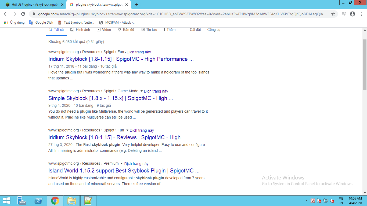367x206 pixels.
Task: Expand options arrow for Simple Skyblock result
Action: [x=142, y=91]
